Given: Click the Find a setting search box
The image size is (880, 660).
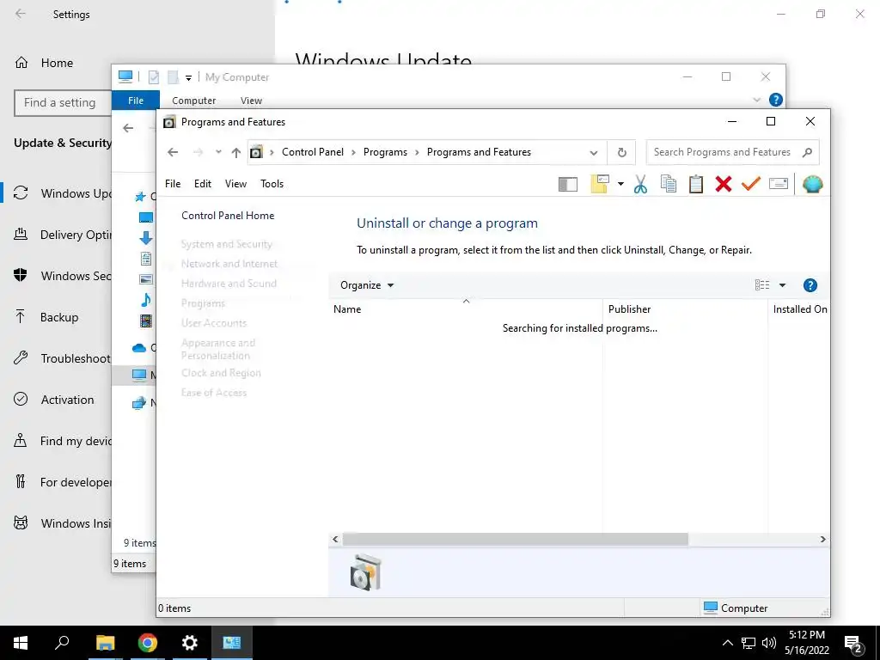Looking at the screenshot, I should pos(63,103).
